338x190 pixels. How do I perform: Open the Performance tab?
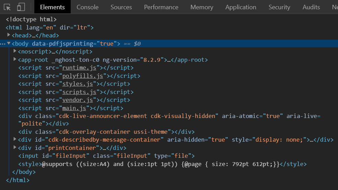(x=161, y=7)
